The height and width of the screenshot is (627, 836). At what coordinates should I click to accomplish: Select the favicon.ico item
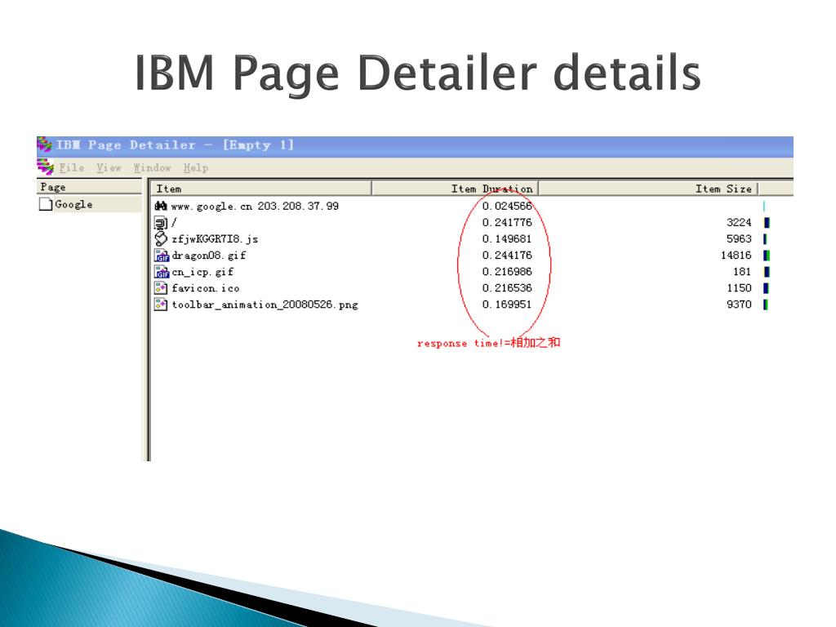pyautogui.click(x=205, y=288)
